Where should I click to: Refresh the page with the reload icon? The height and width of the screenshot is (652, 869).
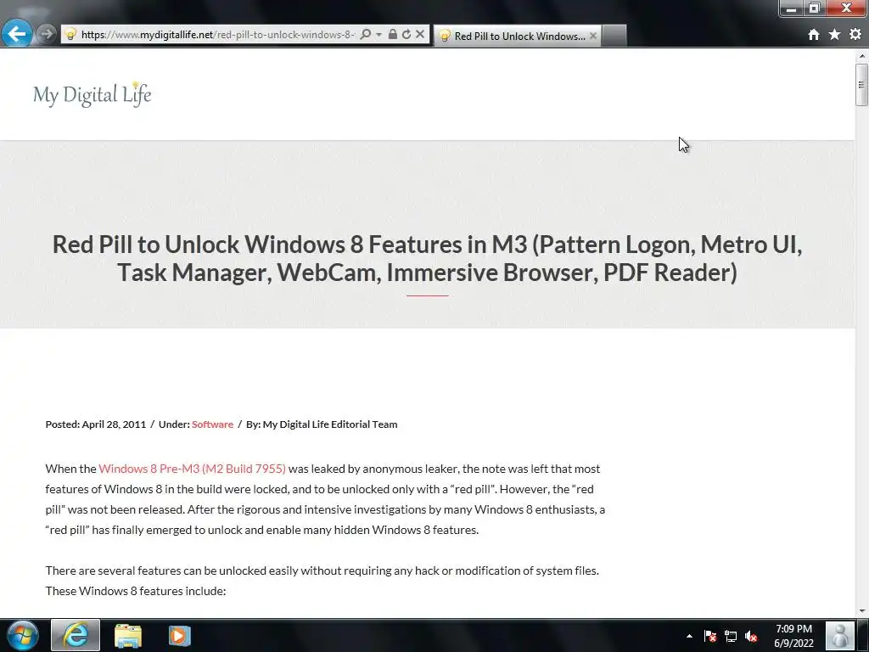click(x=406, y=34)
